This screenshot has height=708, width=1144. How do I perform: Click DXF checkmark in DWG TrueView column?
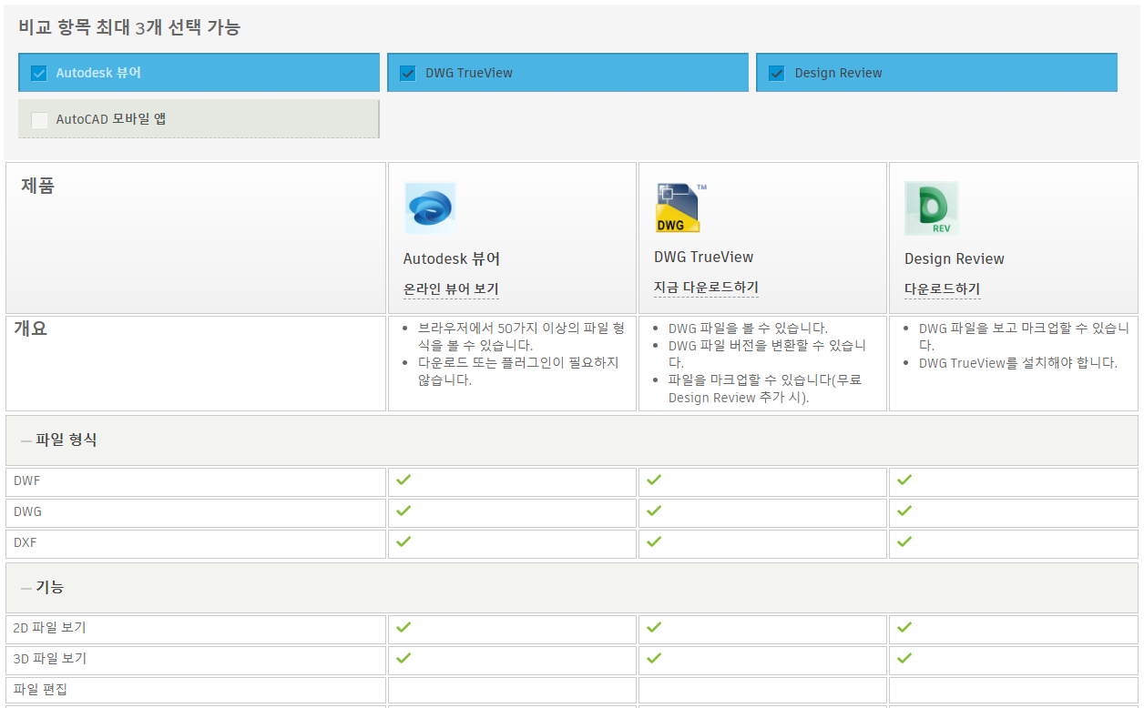654,541
